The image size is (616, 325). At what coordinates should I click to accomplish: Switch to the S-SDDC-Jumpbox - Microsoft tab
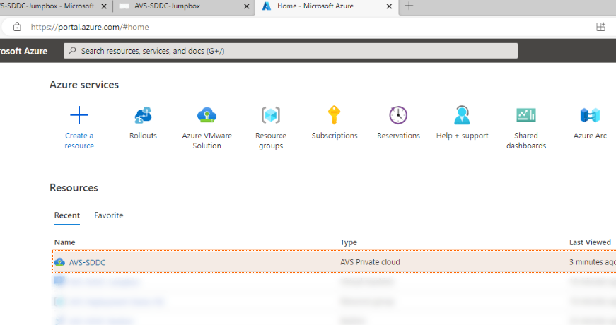(56, 6)
